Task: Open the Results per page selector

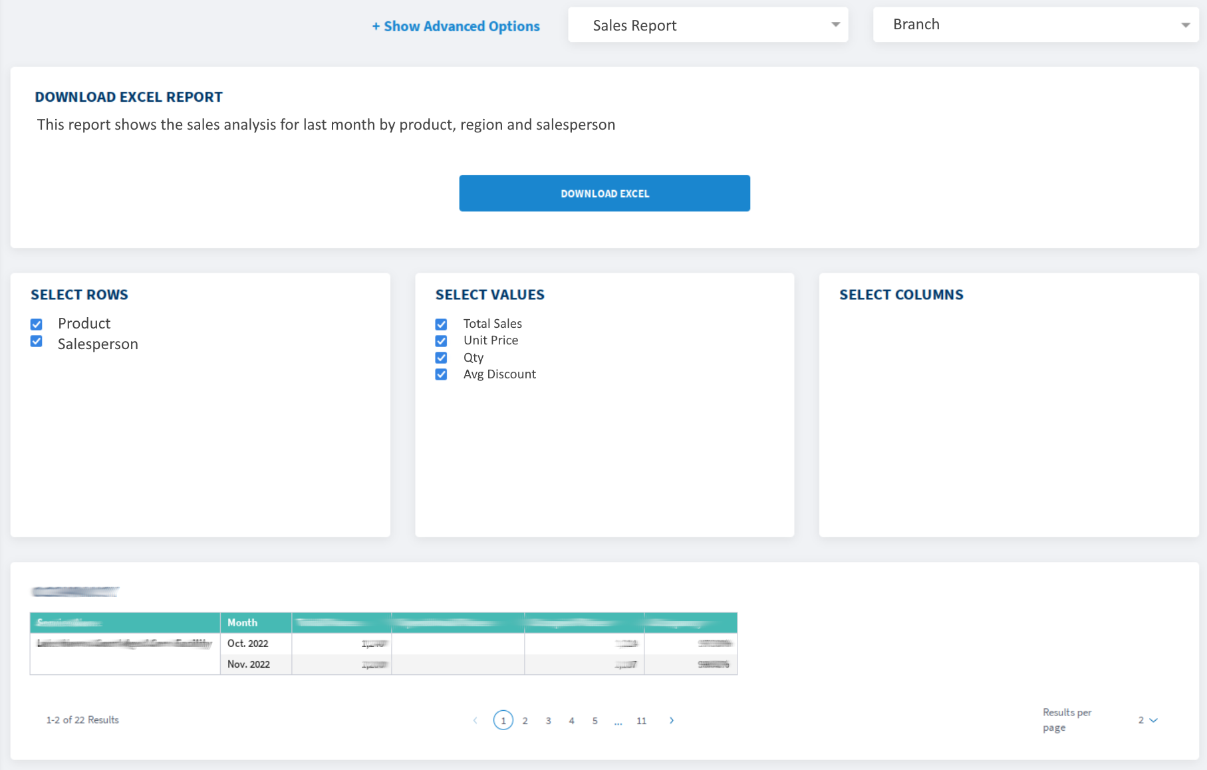Action: [x=1147, y=720]
